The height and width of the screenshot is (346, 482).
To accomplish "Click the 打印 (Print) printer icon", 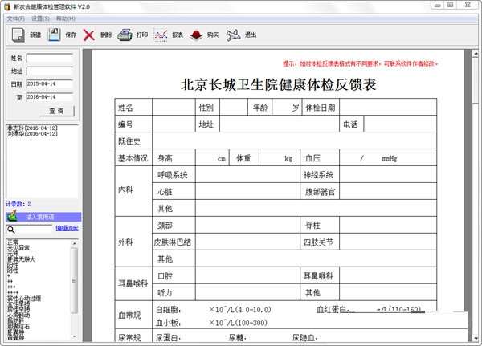I will [x=125, y=35].
